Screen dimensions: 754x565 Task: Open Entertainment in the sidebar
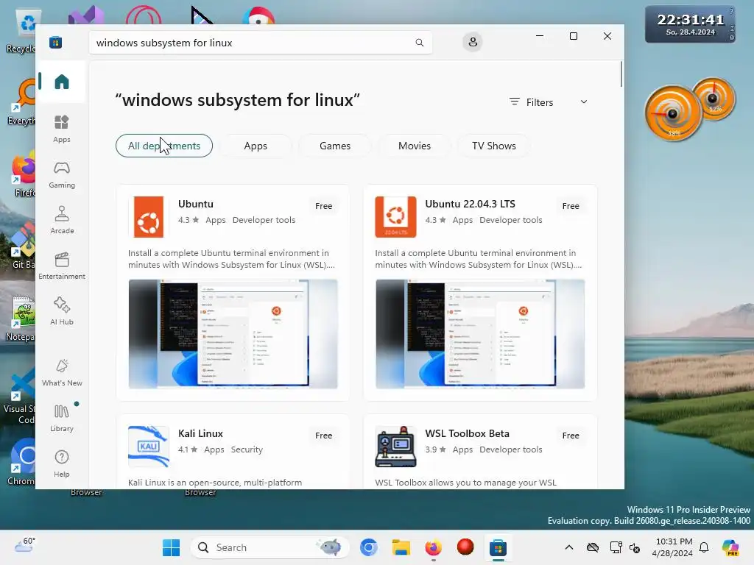(62, 266)
